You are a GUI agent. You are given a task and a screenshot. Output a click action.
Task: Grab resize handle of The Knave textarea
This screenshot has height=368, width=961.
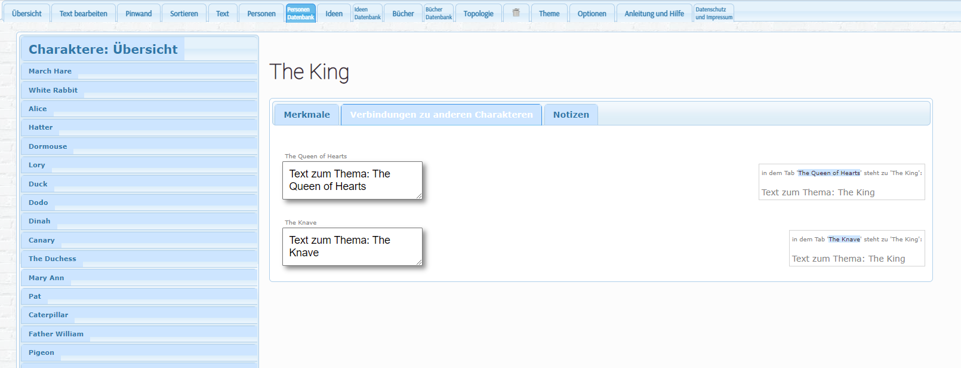pyautogui.click(x=419, y=262)
